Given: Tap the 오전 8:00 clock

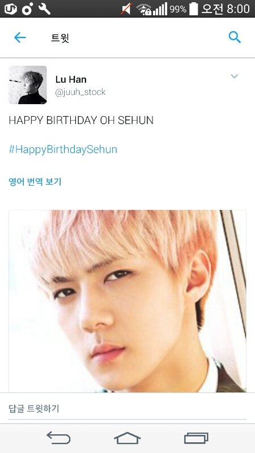Looking at the screenshot, I should [x=226, y=9].
